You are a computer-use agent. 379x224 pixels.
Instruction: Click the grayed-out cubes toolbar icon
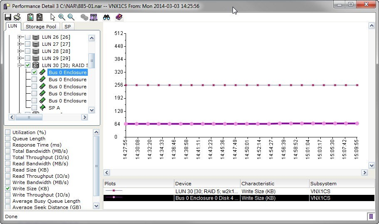tap(84, 17)
